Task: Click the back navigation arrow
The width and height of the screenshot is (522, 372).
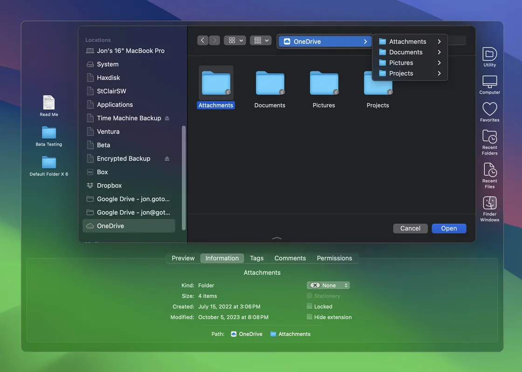Action: click(202, 40)
